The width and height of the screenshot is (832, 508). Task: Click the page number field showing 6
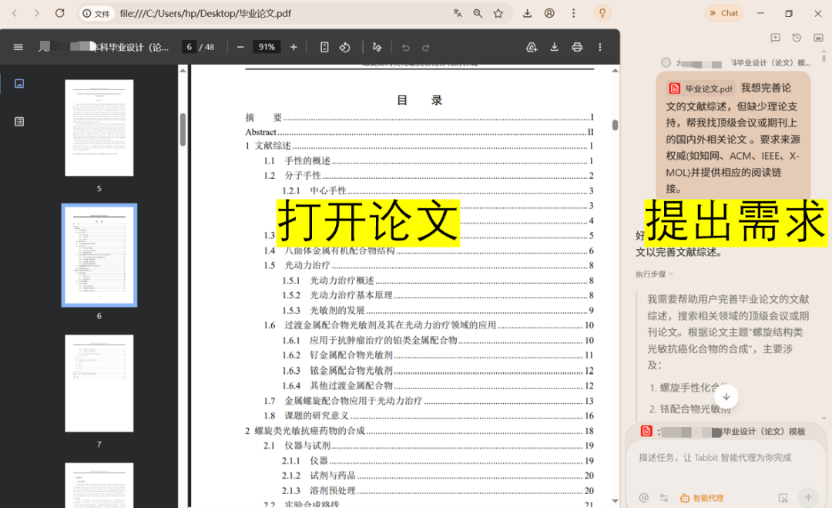pyautogui.click(x=189, y=47)
